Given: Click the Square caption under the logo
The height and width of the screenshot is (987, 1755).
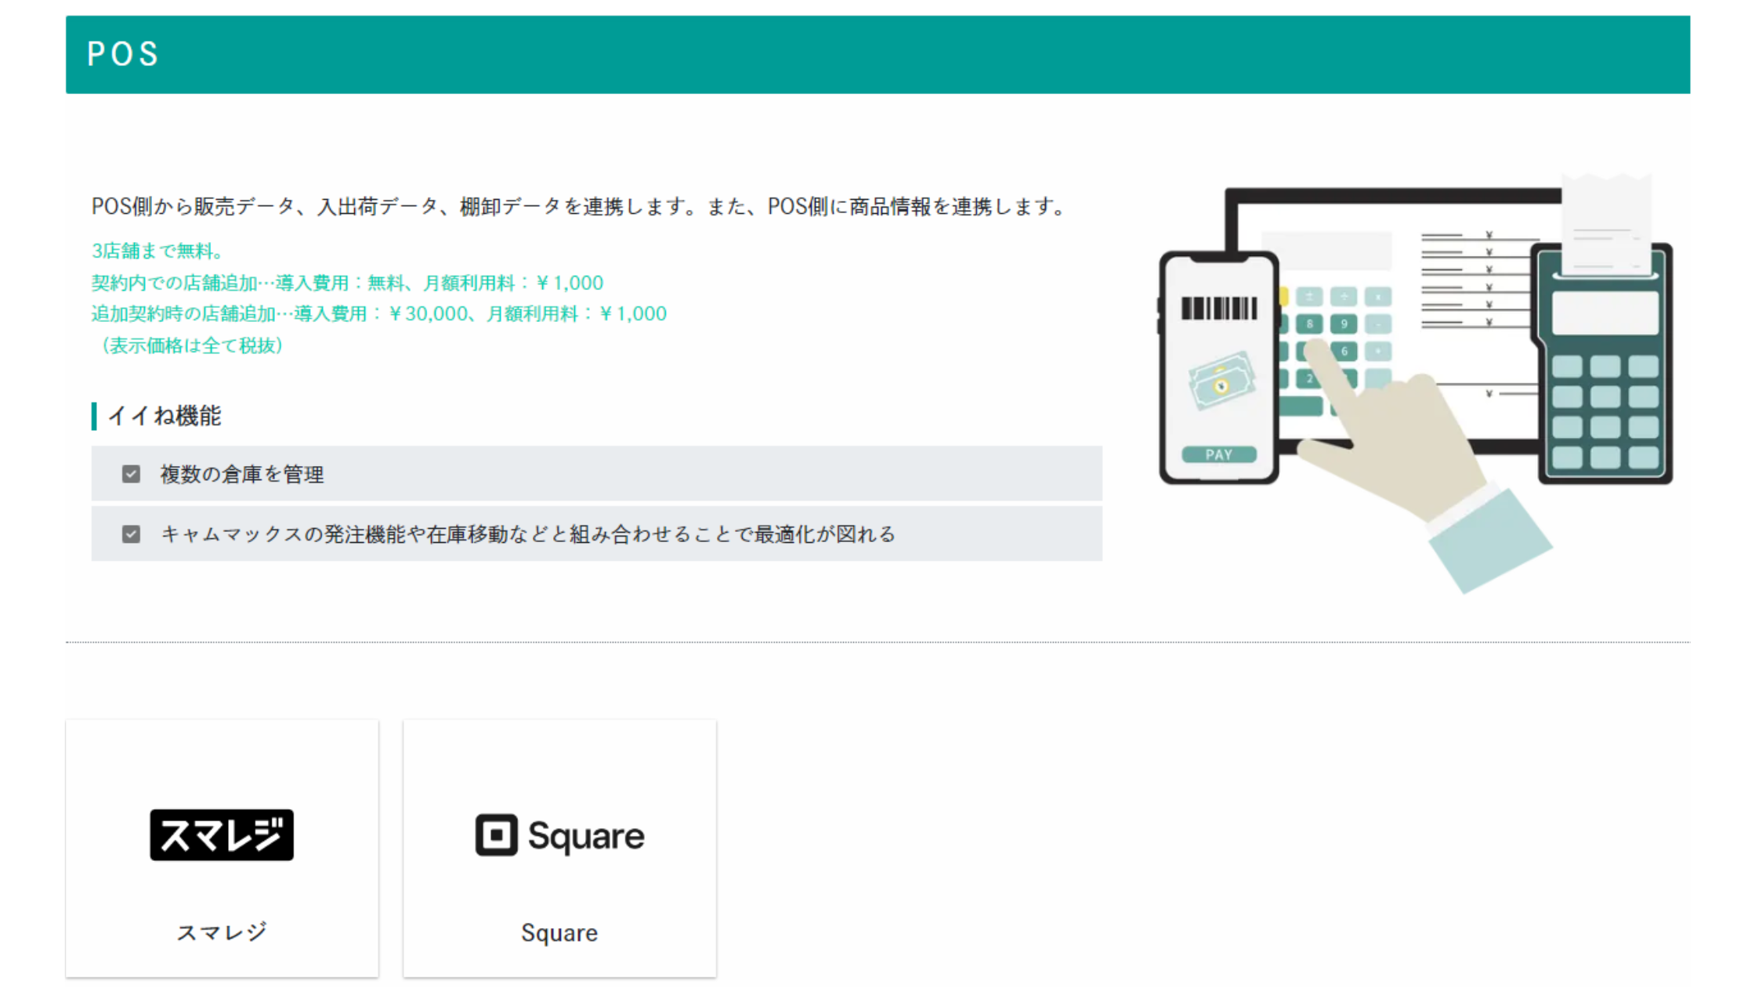Looking at the screenshot, I should coord(559,933).
